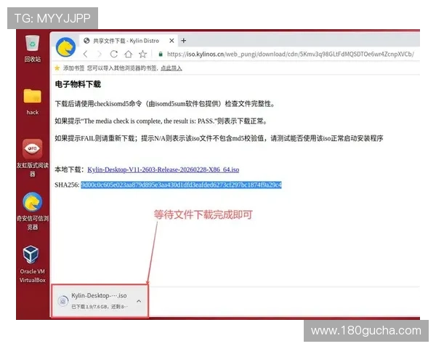Close the Kylin Distro tab
Image resolution: width=436 pixels, height=349 pixels.
point(171,41)
